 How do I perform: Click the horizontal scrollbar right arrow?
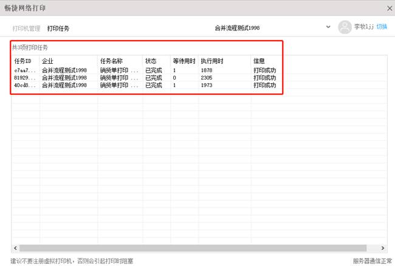383,248
